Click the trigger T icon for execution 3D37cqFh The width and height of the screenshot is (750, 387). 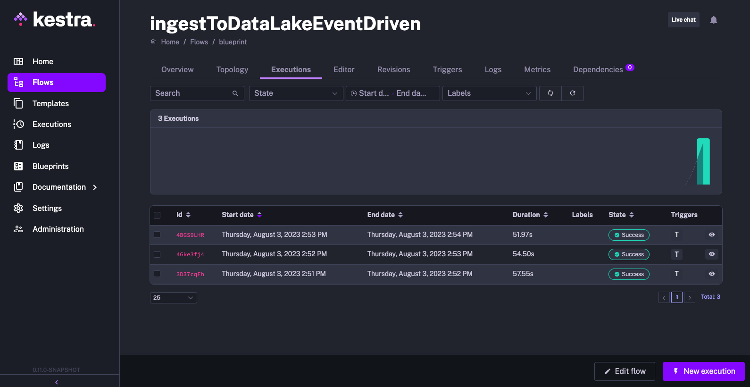tap(676, 274)
